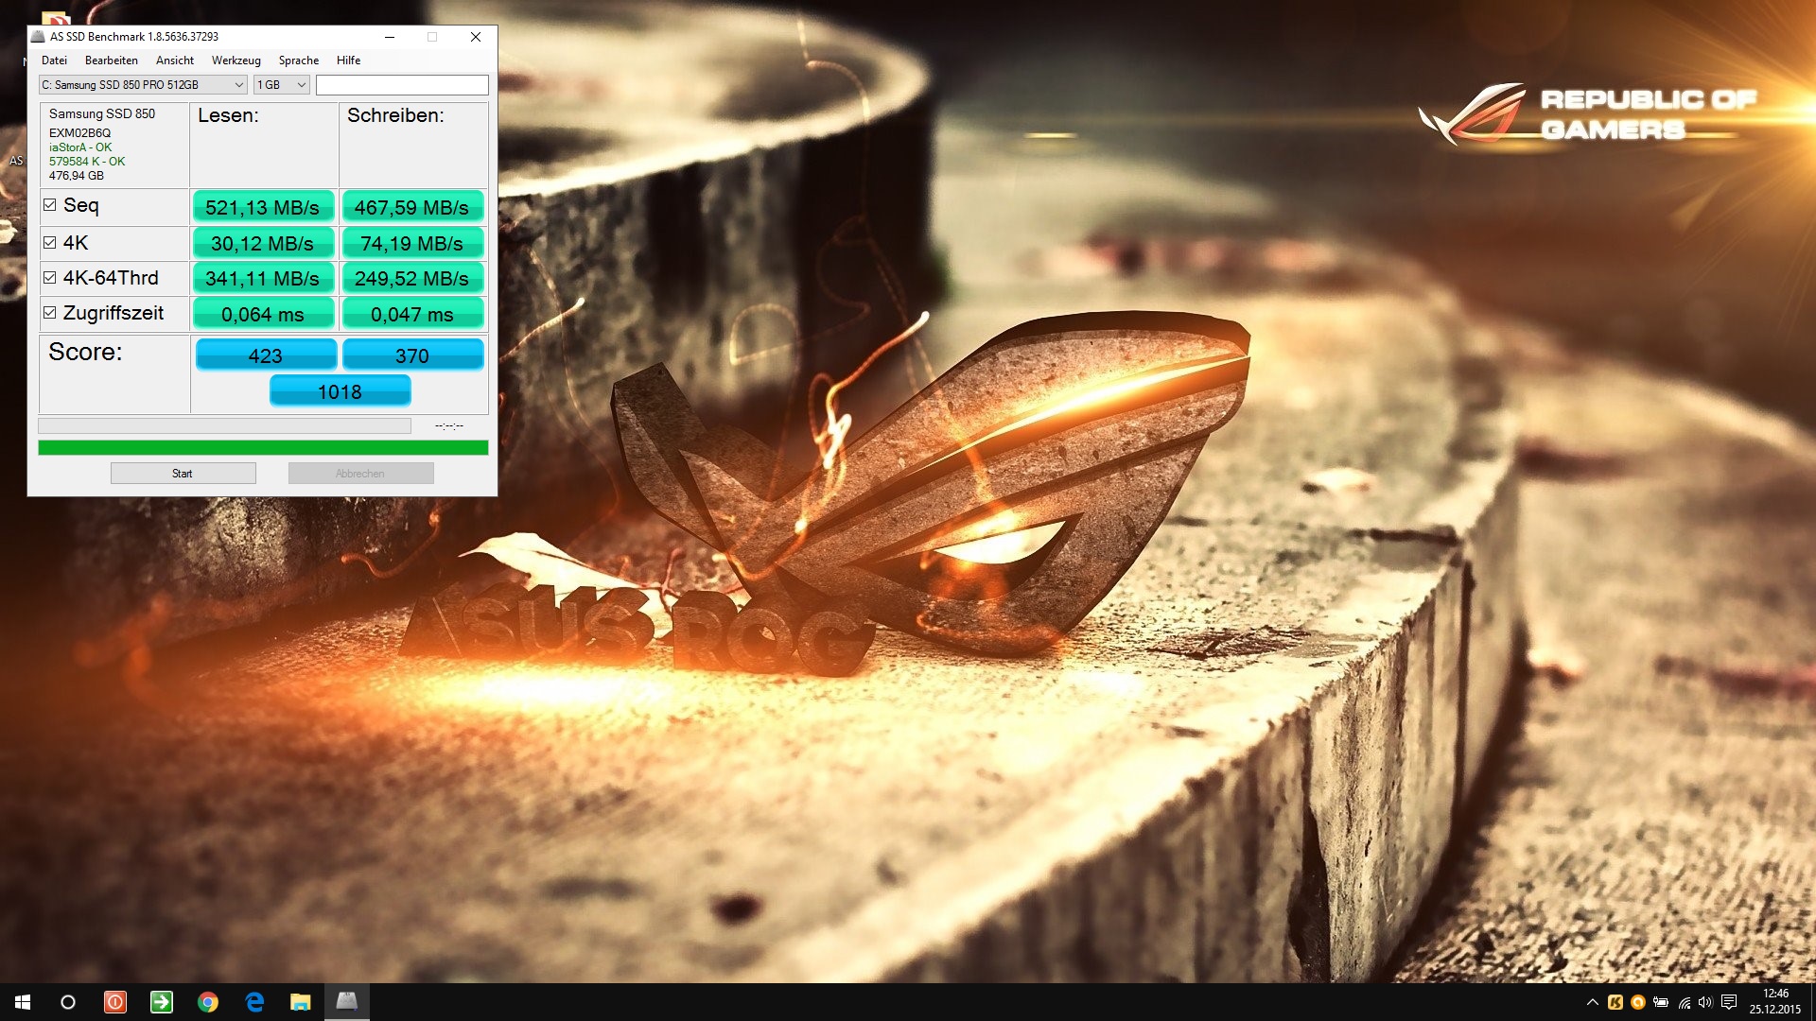The image size is (1816, 1021).
Task: Open the Werkzeug menu
Action: [236, 61]
